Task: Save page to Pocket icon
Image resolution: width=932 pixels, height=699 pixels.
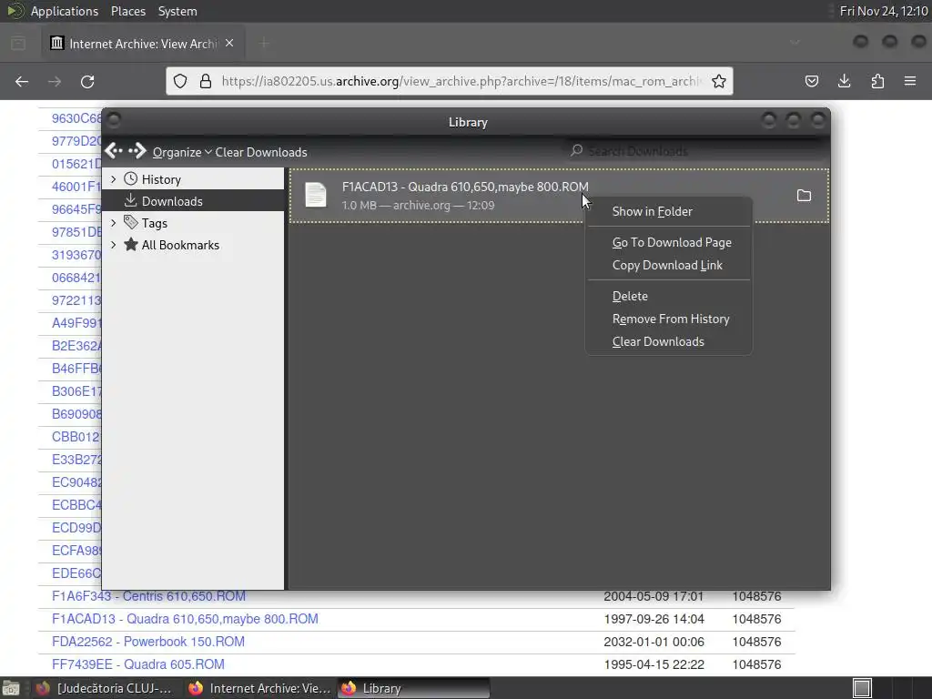Action: pyautogui.click(x=811, y=81)
